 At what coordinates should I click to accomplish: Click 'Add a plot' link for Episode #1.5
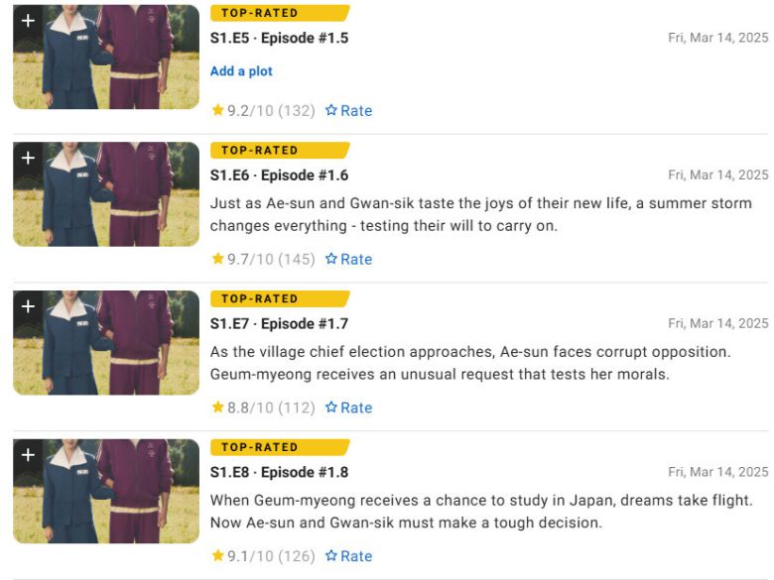point(241,71)
